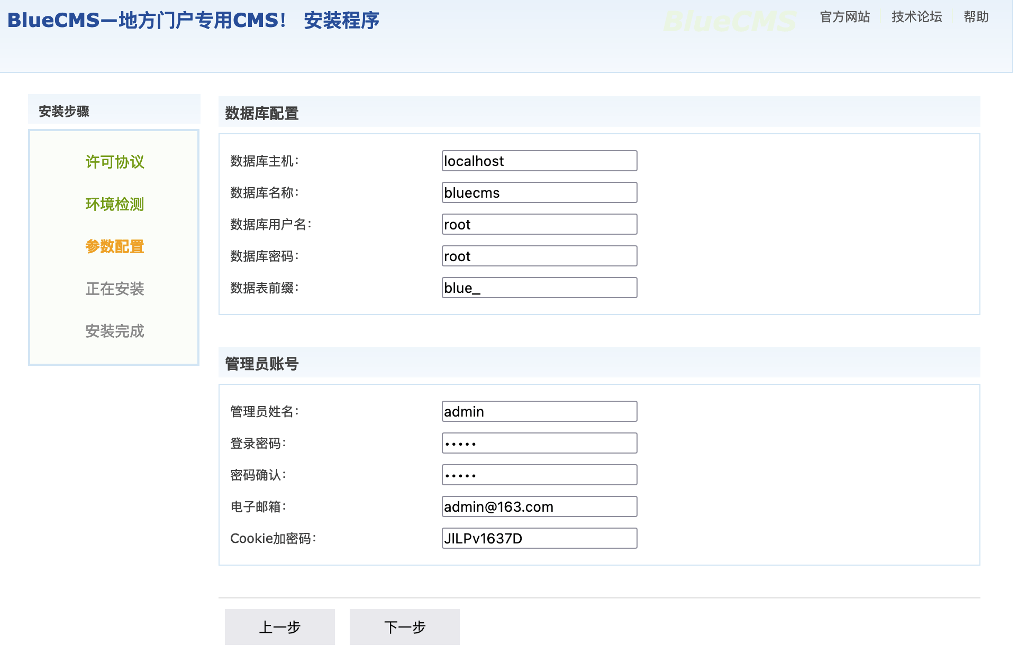Screen dimensions: 1018x646
Task: Focus the 登录密码 field
Action: [539, 443]
